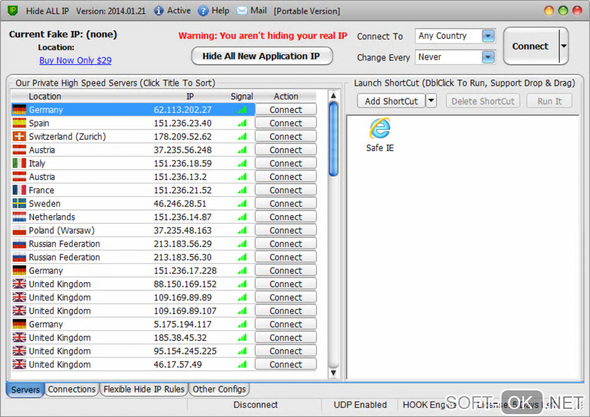Connect to the United Kingdom 46.17.57.49 server
The height and width of the screenshot is (417, 590).
coord(286,364)
